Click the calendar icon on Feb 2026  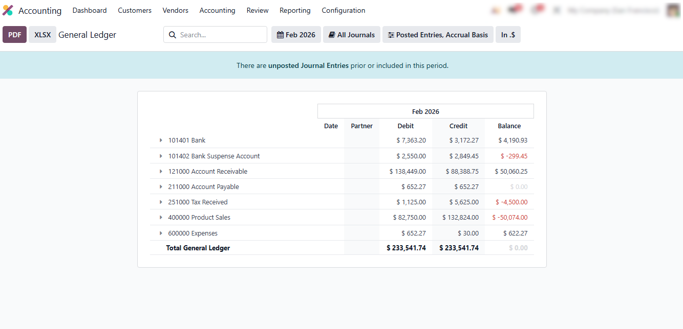coord(280,35)
